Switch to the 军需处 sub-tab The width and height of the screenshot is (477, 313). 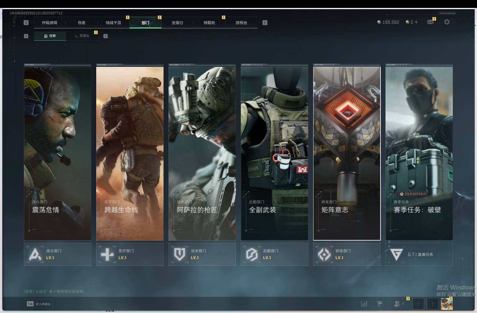coord(82,36)
